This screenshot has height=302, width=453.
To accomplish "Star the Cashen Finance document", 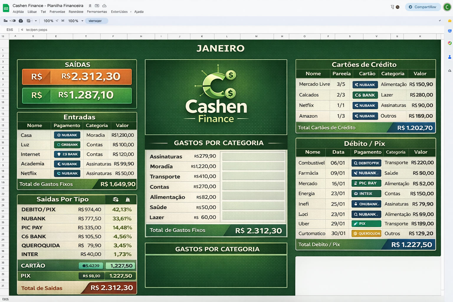I will (x=90, y=6).
